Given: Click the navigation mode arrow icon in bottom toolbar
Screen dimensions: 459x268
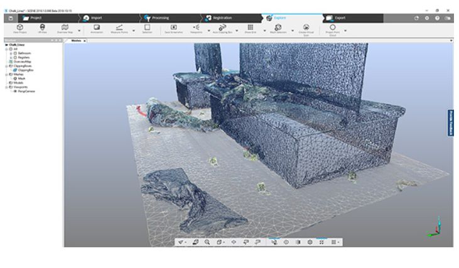Looking at the screenshot, I should point(181,242).
